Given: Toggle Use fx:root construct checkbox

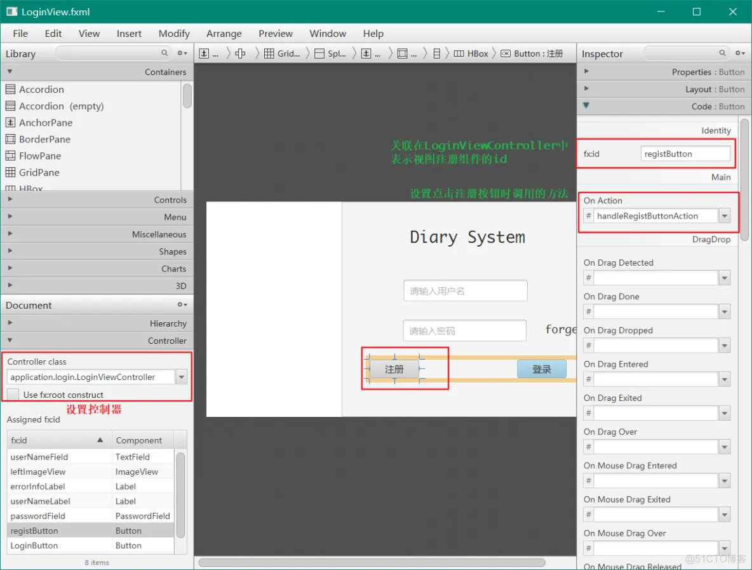Looking at the screenshot, I should (13, 395).
